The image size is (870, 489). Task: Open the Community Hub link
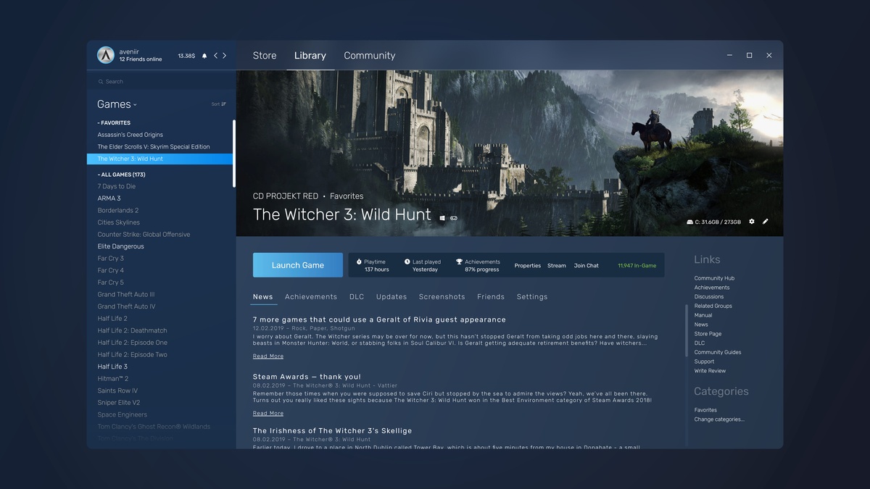(713, 277)
